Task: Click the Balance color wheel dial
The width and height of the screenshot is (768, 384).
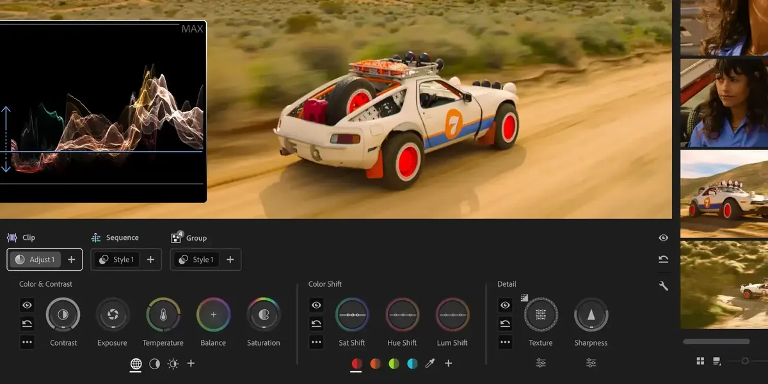Action: [213, 314]
